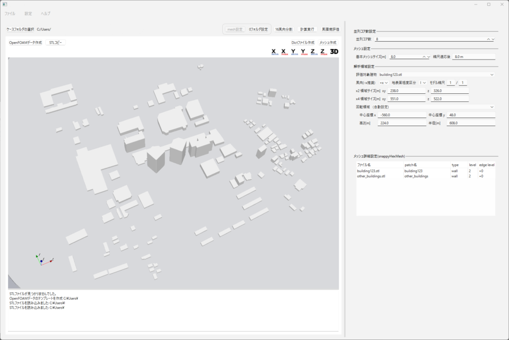Switch to the X max view
509x340 pixels.
click(x=285, y=52)
